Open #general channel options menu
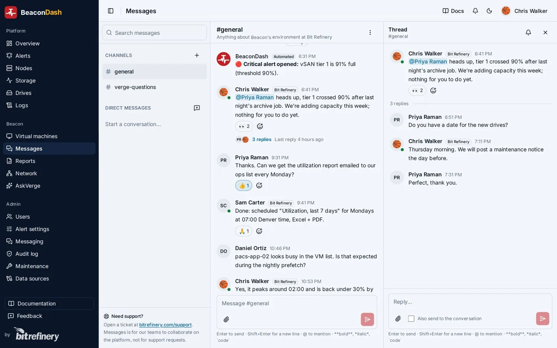This screenshot has width=557, height=348. [370, 32]
